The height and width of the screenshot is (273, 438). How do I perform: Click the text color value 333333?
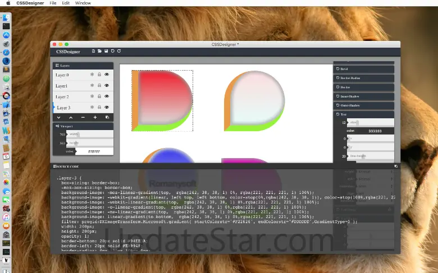pyautogui.click(x=375, y=131)
